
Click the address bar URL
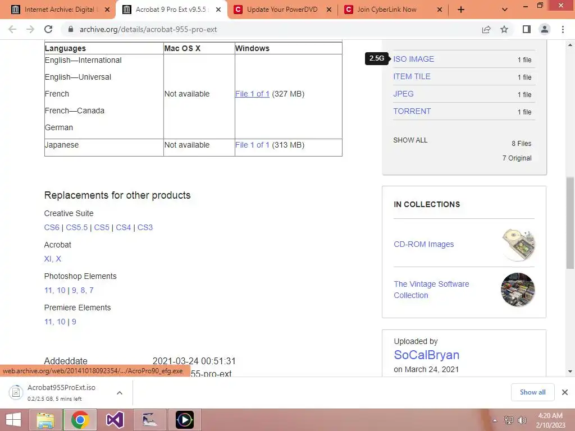tap(148, 29)
